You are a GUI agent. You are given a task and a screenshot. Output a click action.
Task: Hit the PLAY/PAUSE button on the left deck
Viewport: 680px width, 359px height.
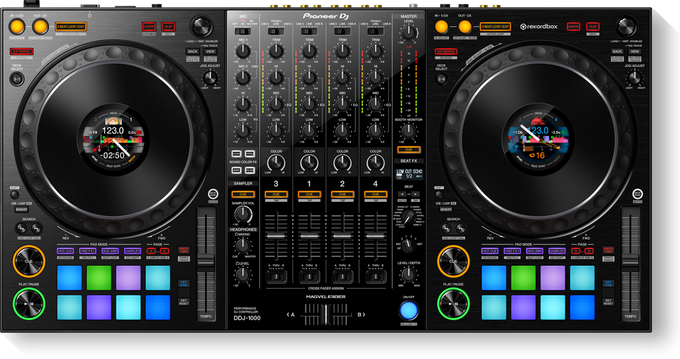pyautogui.click(x=29, y=303)
